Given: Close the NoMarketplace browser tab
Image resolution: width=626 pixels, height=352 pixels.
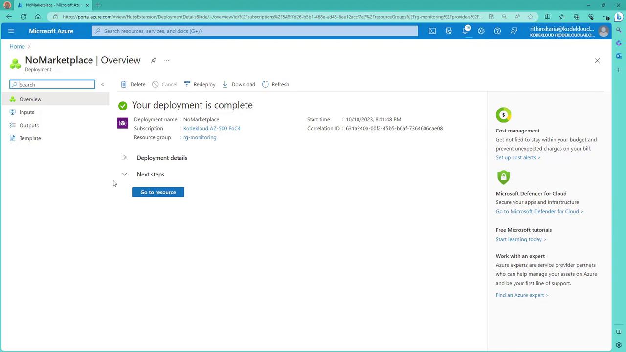Looking at the screenshot, I should point(87,5).
